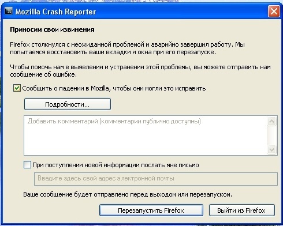Image resolution: width=283 pixels, height=226 pixels.
Task: Open the 'Подробности...' details button
Action: coord(68,104)
